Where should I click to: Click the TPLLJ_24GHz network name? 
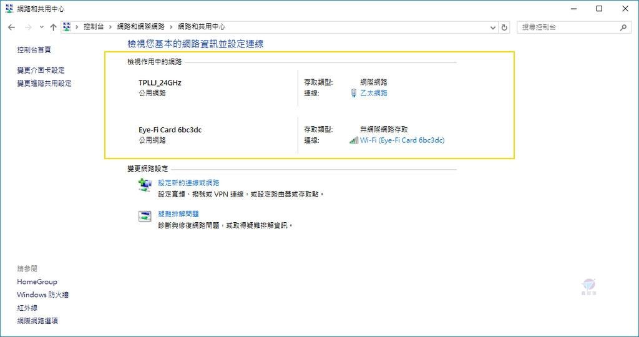[160, 83]
